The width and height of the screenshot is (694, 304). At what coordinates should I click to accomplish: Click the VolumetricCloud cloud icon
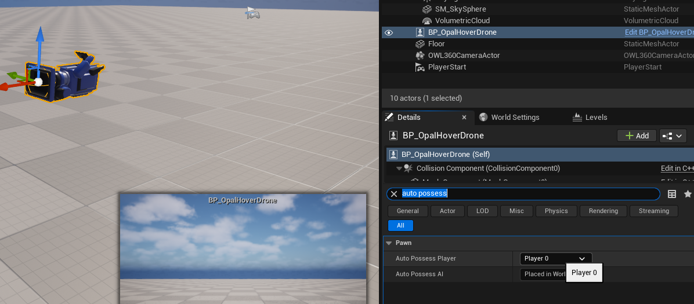coord(426,21)
